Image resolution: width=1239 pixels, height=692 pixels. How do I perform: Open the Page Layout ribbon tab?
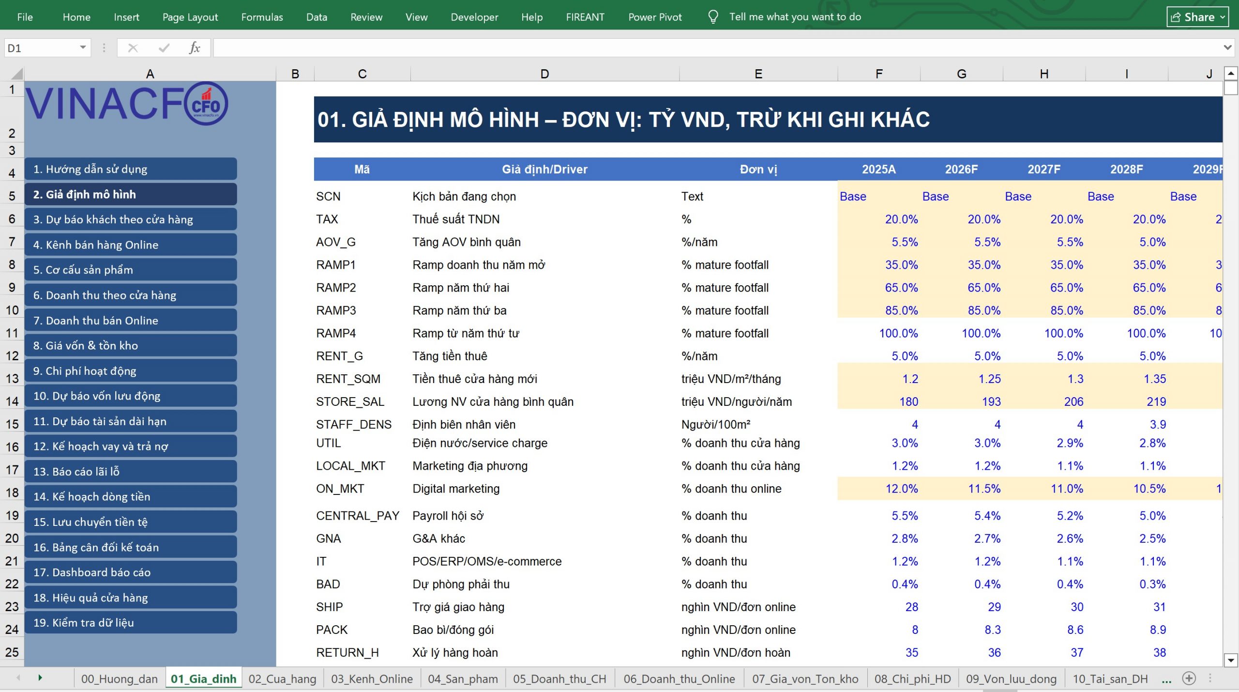190,17
